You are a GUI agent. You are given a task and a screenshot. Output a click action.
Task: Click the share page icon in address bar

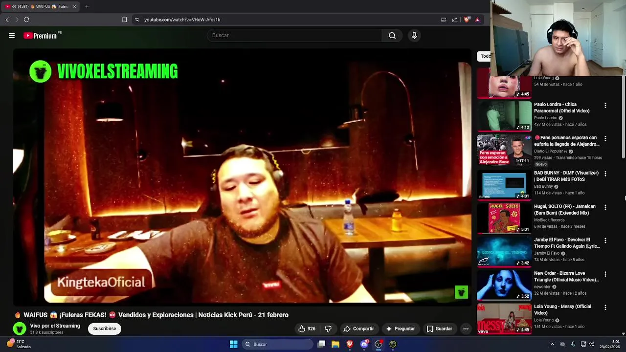(455, 20)
